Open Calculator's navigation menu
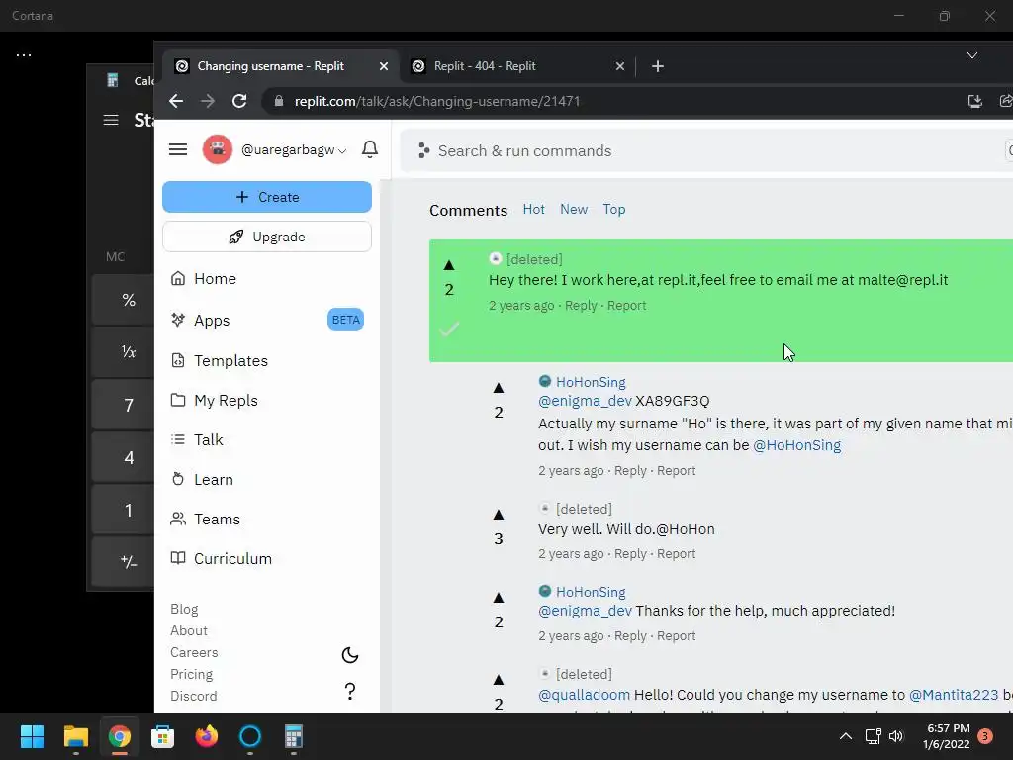Image resolution: width=1013 pixels, height=760 pixels. (x=111, y=120)
